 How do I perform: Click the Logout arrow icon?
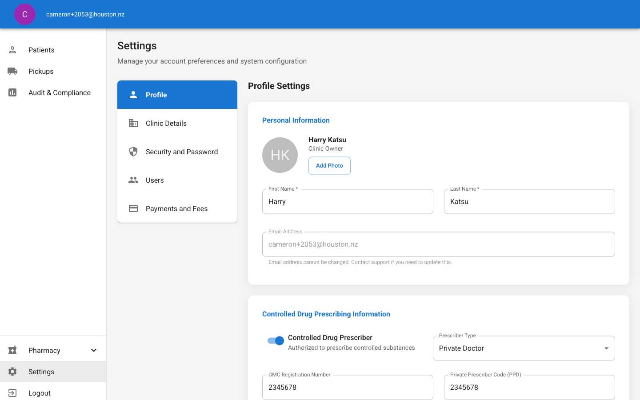click(x=12, y=393)
